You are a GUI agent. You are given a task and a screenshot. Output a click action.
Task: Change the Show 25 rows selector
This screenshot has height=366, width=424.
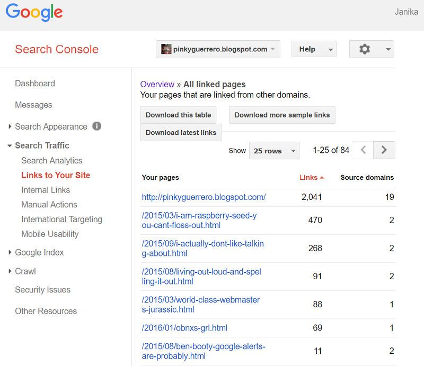point(274,151)
